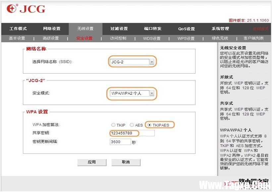Select the AES encryption radio button

pos(132,125)
